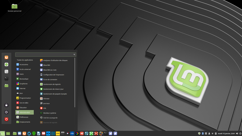
Task: Launch Terminal from the menu favorites sidebar
Action: click(6, 79)
